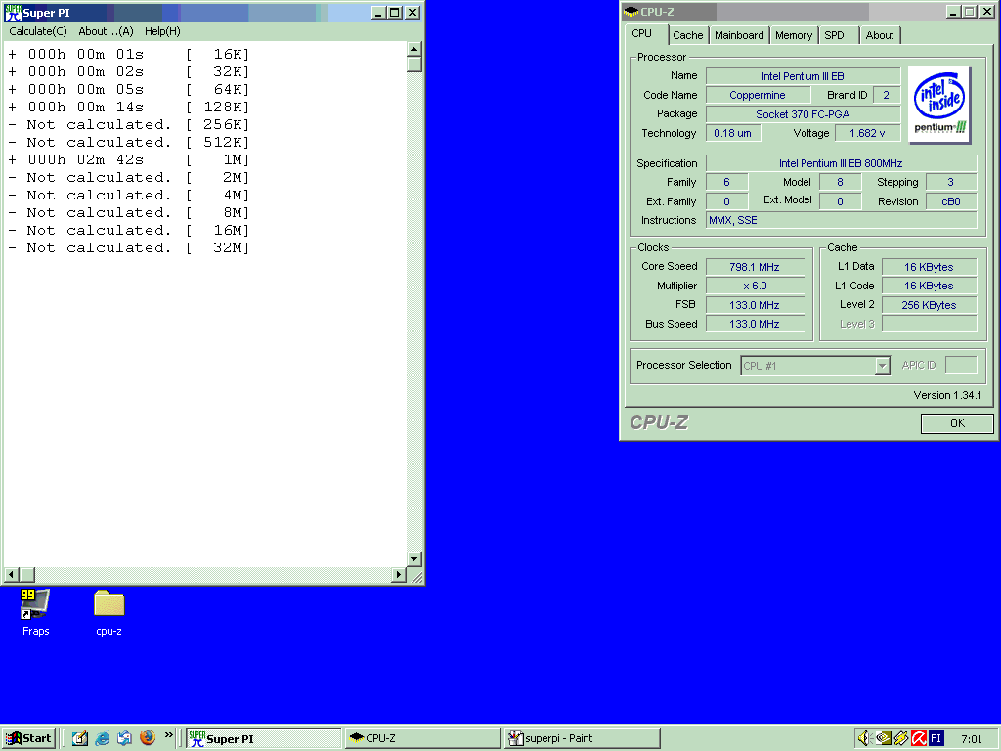Click the FI language indicator in tray
Screen dimensions: 1001x751
tap(936, 738)
